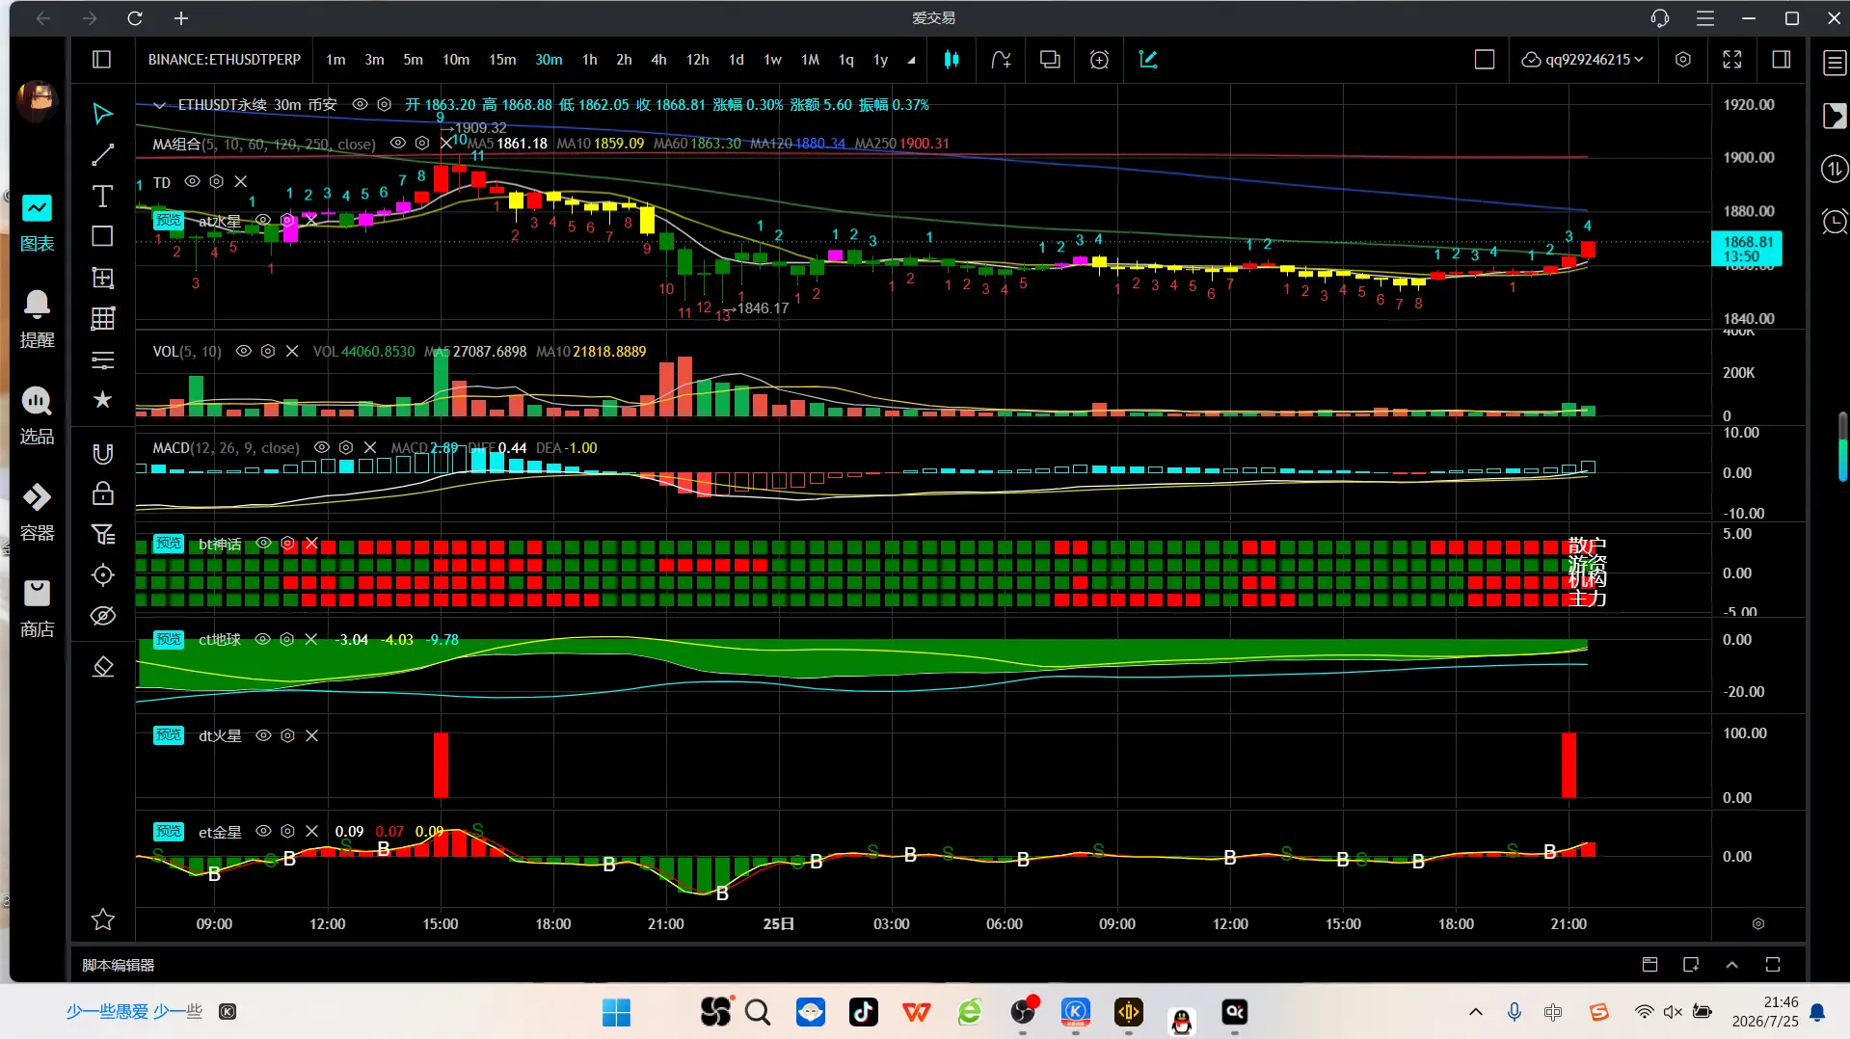
Task: Toggle visibility of dt火星 indicator
Action: point(263,735)
